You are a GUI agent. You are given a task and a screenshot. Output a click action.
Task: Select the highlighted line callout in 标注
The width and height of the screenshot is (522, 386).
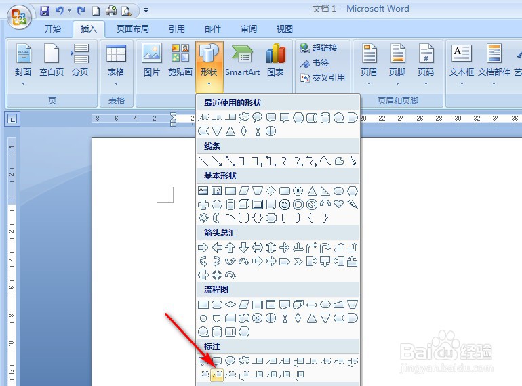pos(217,374)
